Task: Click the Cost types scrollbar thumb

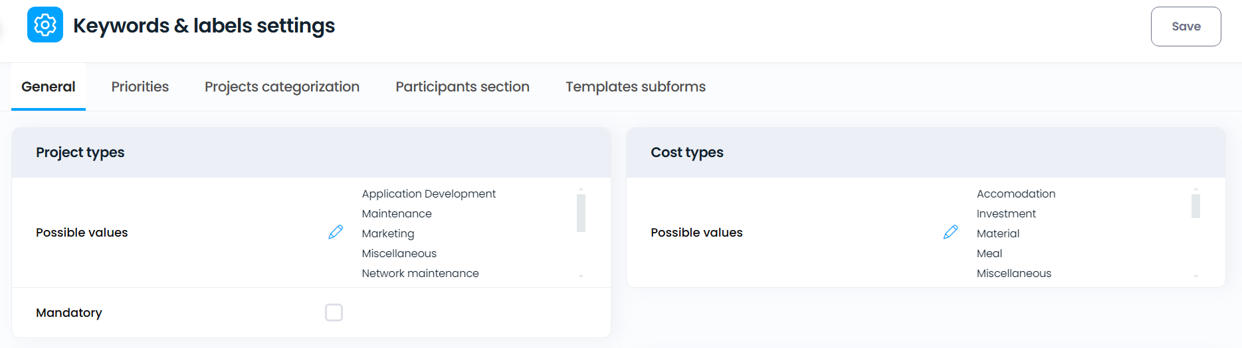Action: click(x=1195, y=206)
